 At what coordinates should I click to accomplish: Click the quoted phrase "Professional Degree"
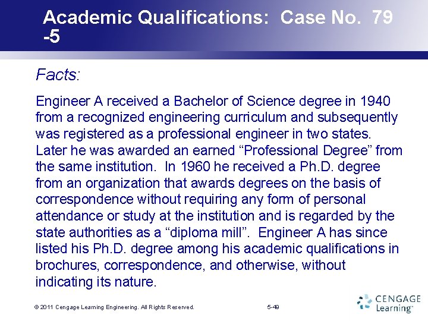[x=306, y=150]
